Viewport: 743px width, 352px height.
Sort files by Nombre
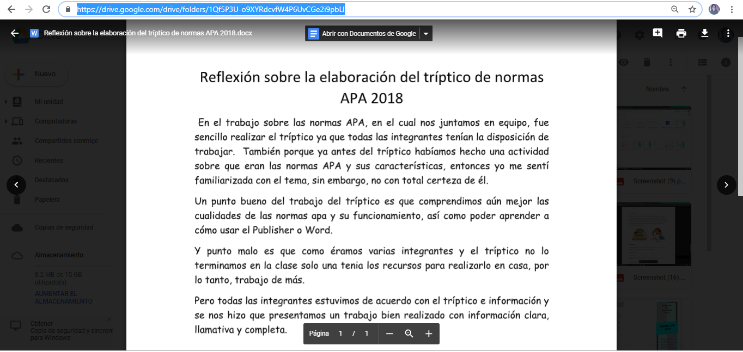pos(657,89)
